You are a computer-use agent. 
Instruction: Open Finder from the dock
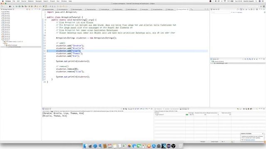[x=85, y=146]
